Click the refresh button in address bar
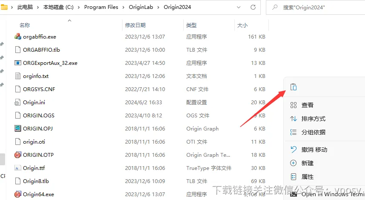The height and width of the screenshot is (200, 365). (253, 7)
